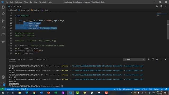Screen dimensions: 169x95
Task: Split the terminal panel
Action: tap(153, 59)
